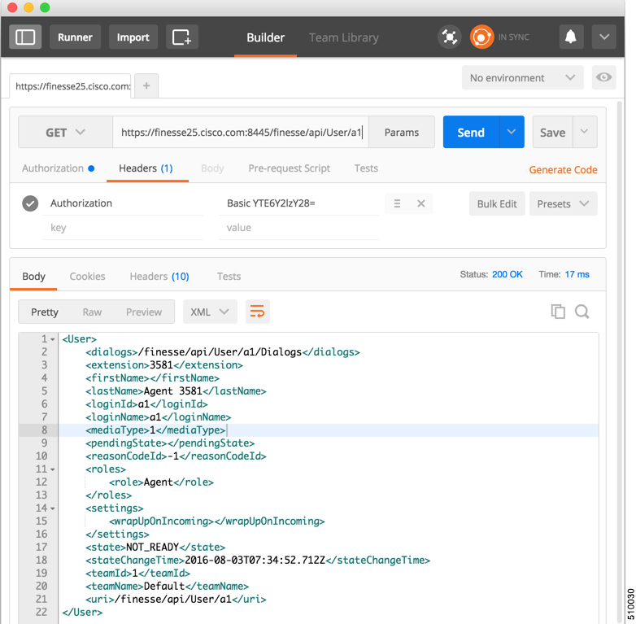Click the Import button
Screen dimensions: 636x624
pyautogui.click(x=133, y=37)
